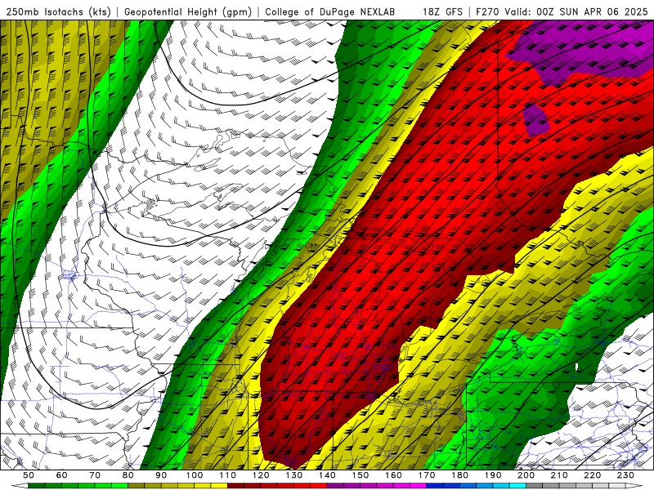Click the 50 label on the color scale
This screenshot has height=490, width=654.
29,475
